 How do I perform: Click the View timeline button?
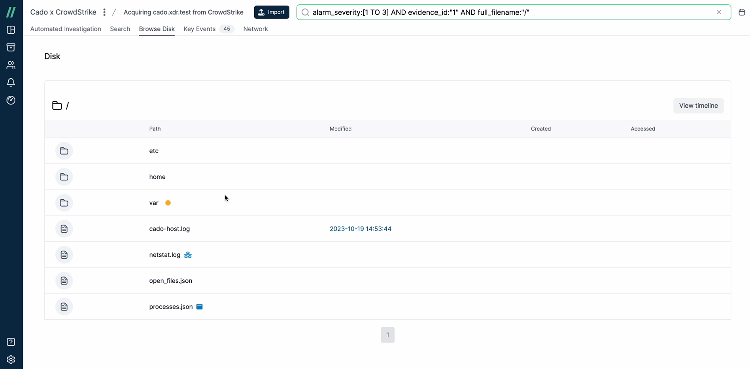point(698,106)
